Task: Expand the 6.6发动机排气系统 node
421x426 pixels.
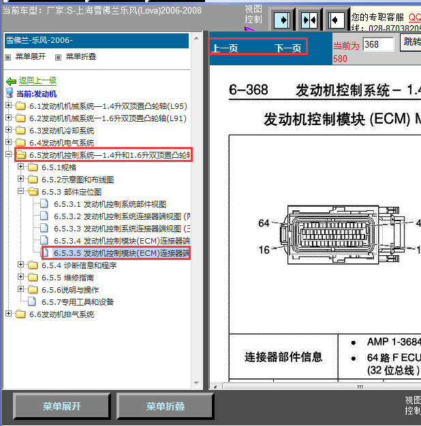Action: point(8,314)
